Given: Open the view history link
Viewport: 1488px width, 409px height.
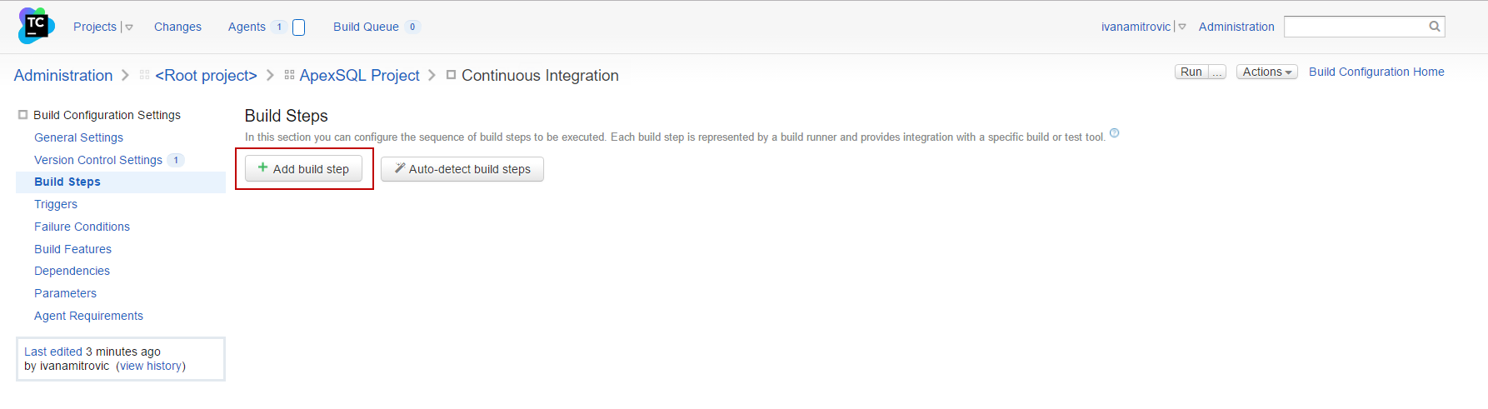Looking at the screenshot, I should pyautogui.click(x=150, y=366).
